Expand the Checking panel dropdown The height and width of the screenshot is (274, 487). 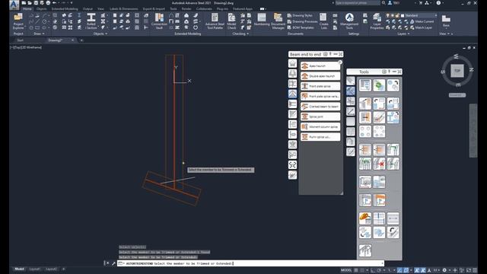pyautogui.click(x=240, y=33)
